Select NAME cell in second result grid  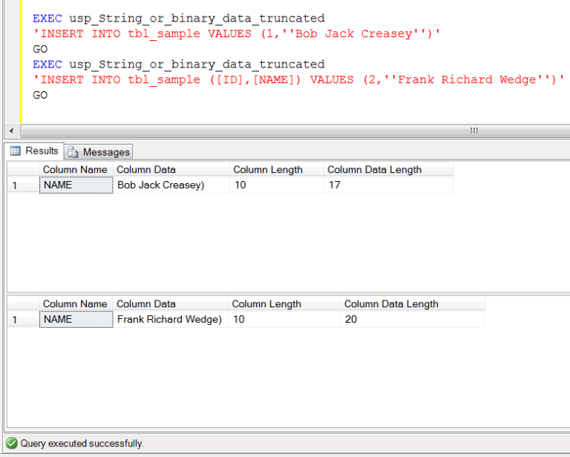tap(76, 319)
